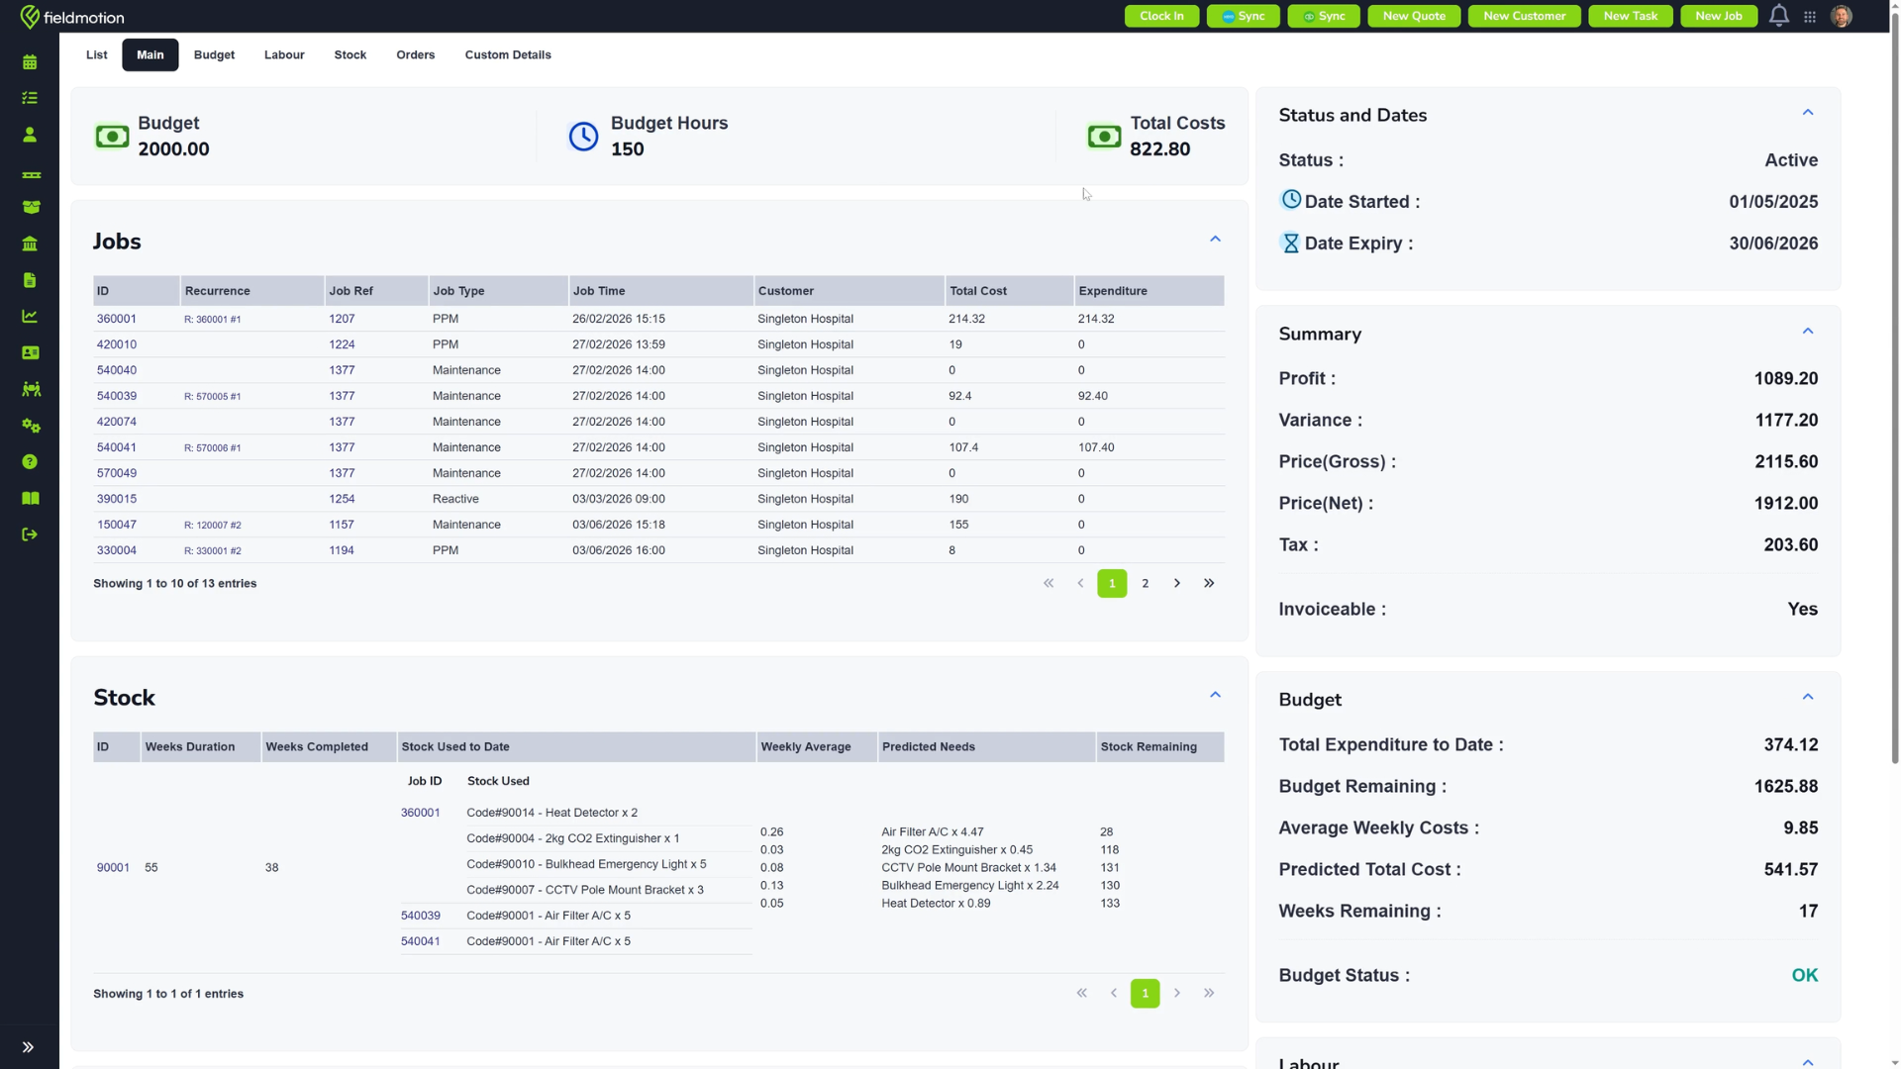The image size is (1901, 1069).
Task: Expand the sidebar with double chevron
Action: [x=28, y=1047]
